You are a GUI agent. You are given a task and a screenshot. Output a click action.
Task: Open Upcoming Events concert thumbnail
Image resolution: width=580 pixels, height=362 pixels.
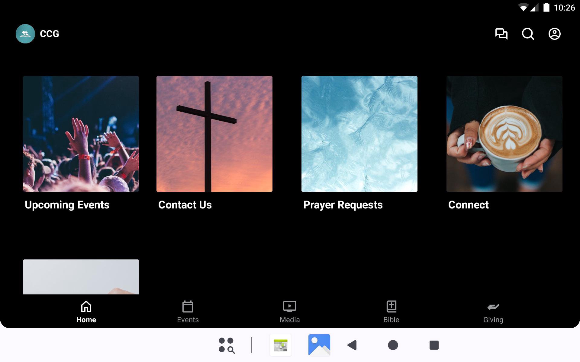click(81, 134)
